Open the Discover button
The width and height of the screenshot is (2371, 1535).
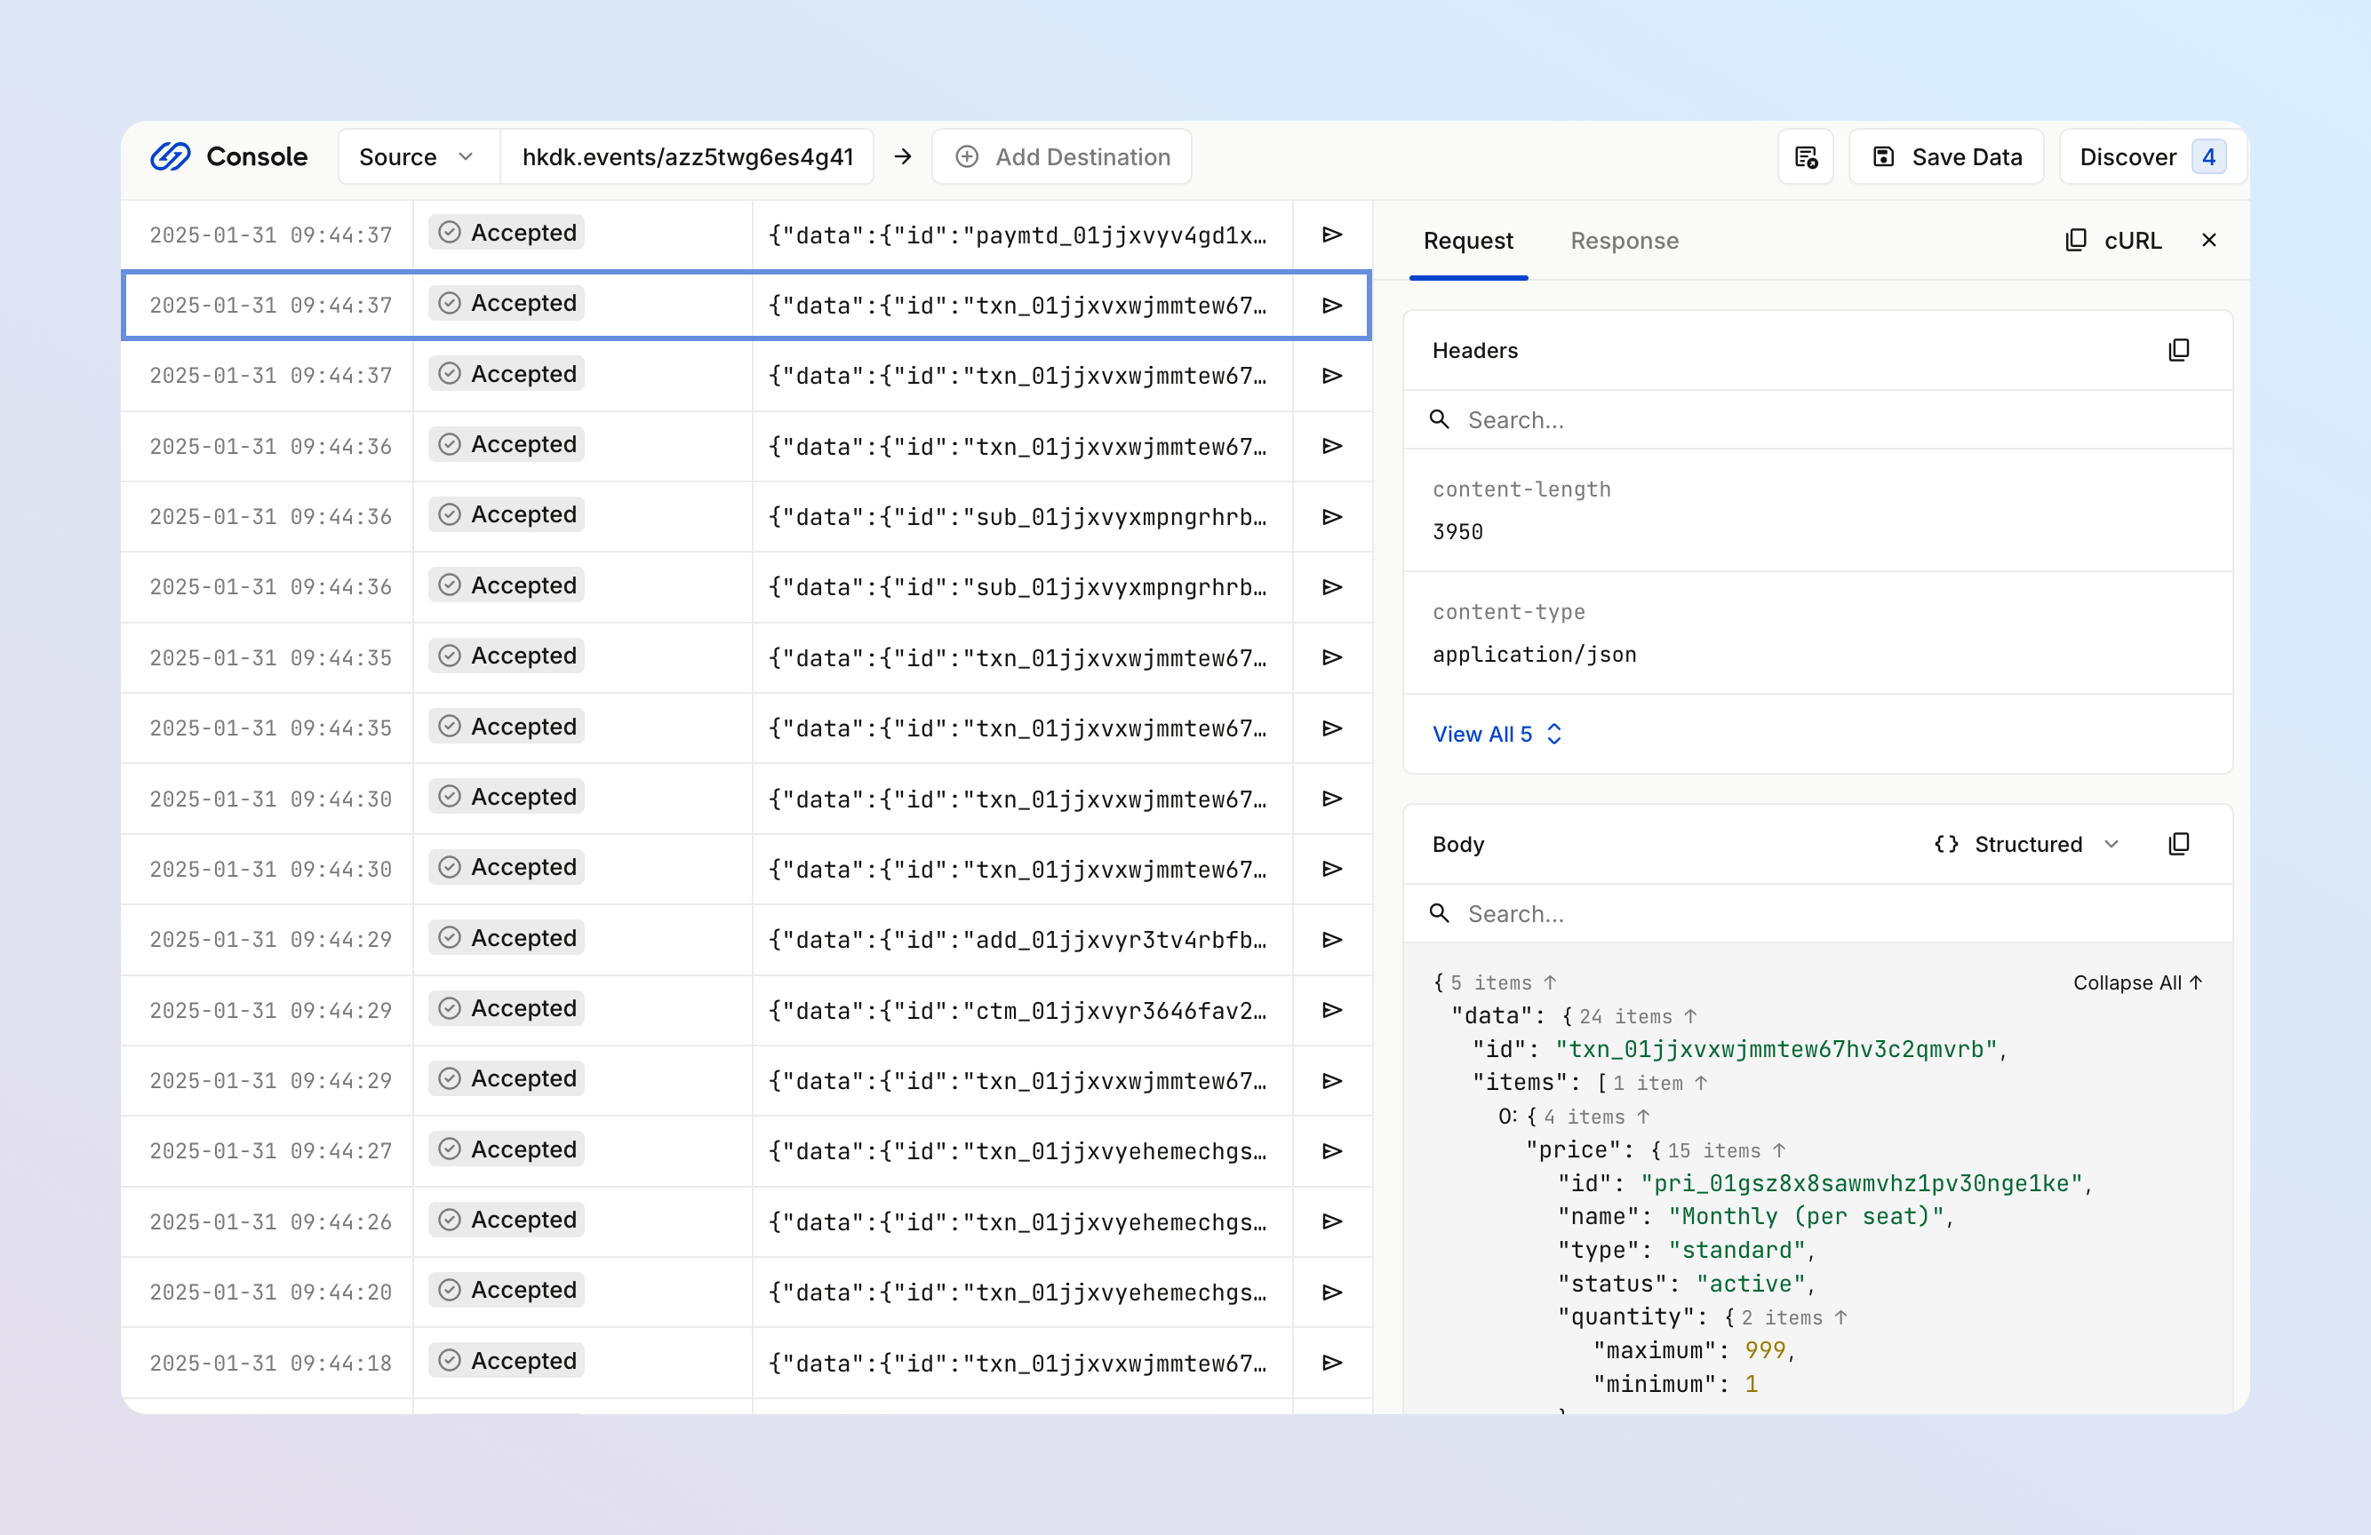tap(2152, 156)
